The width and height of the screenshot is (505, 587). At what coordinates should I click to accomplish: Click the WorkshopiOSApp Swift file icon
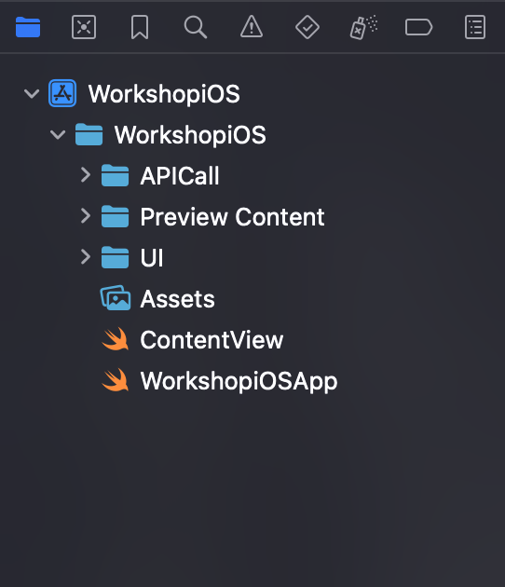point(116,380)
